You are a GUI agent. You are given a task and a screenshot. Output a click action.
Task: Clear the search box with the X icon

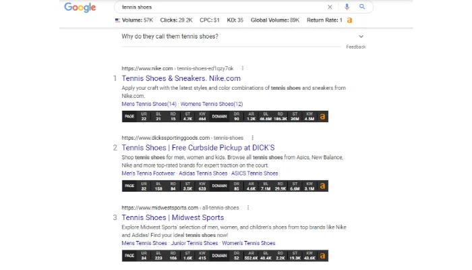[330, 7]
